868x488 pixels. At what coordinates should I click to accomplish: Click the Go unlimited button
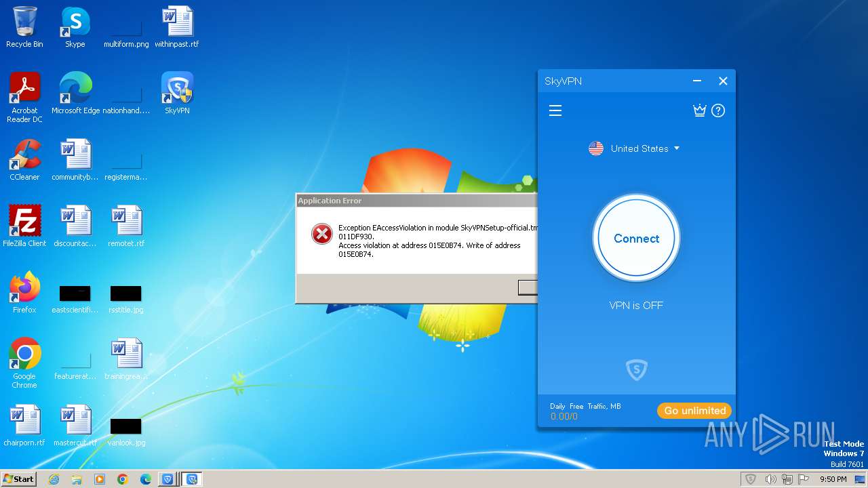(x=694, y=411)
